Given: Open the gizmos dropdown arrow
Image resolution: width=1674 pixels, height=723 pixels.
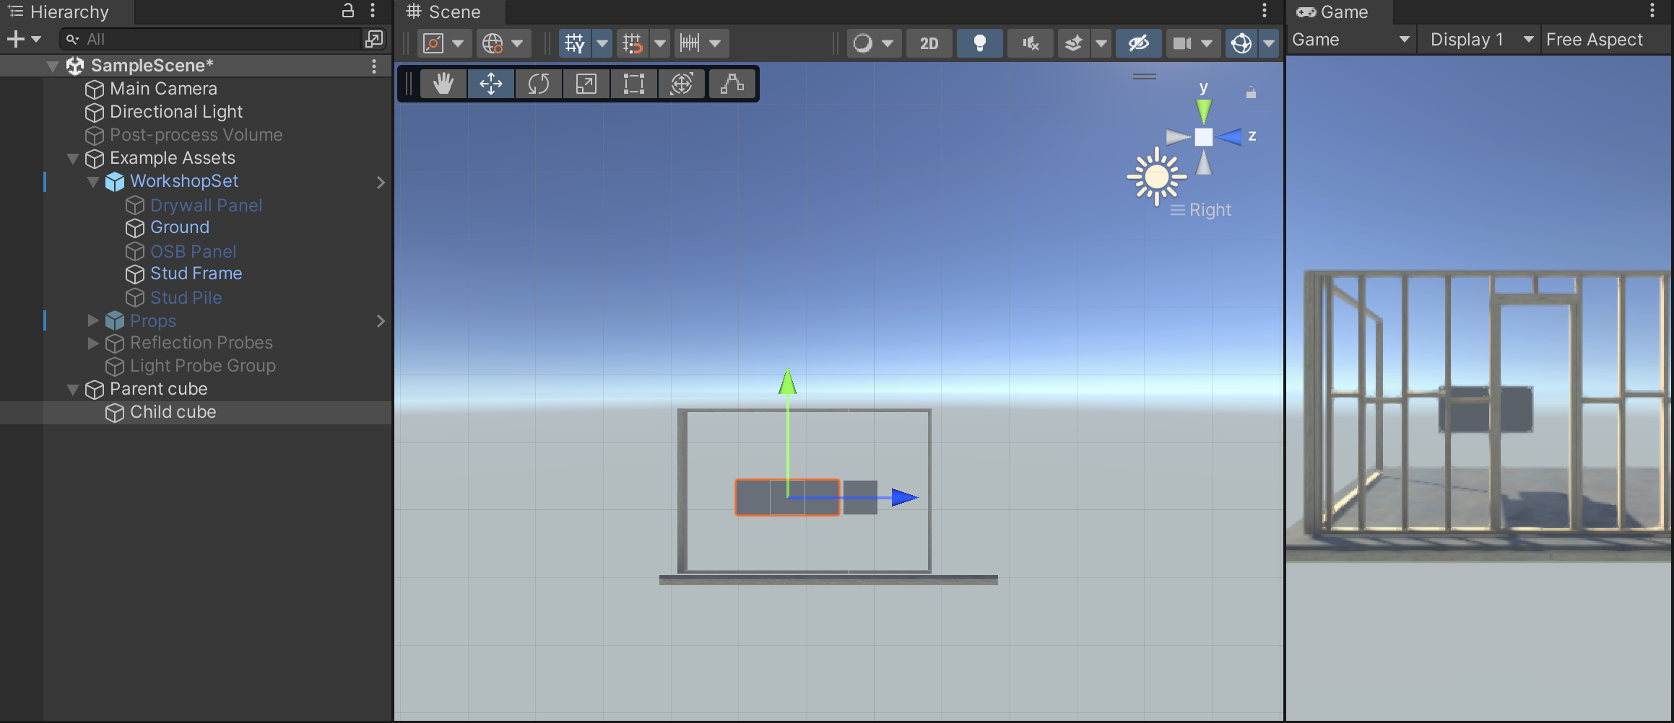Looking at the screenshot, I should click(x=1270, y=43).
